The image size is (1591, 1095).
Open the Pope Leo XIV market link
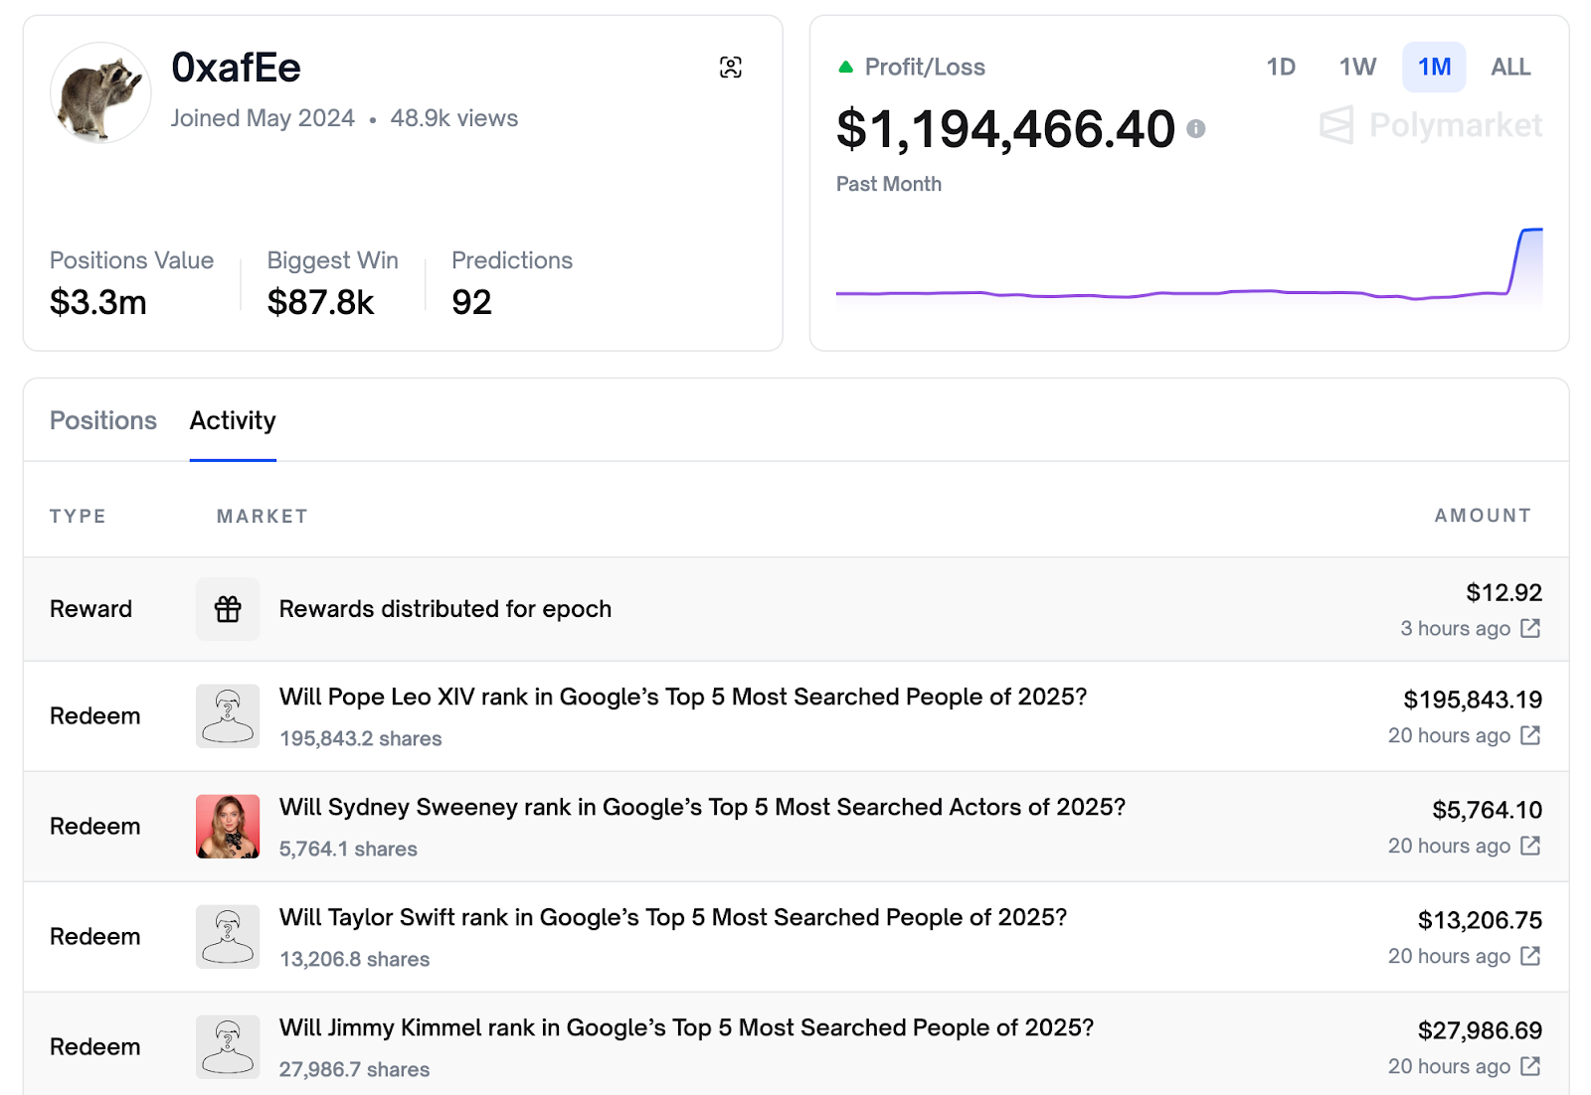[x=682, y=697]
